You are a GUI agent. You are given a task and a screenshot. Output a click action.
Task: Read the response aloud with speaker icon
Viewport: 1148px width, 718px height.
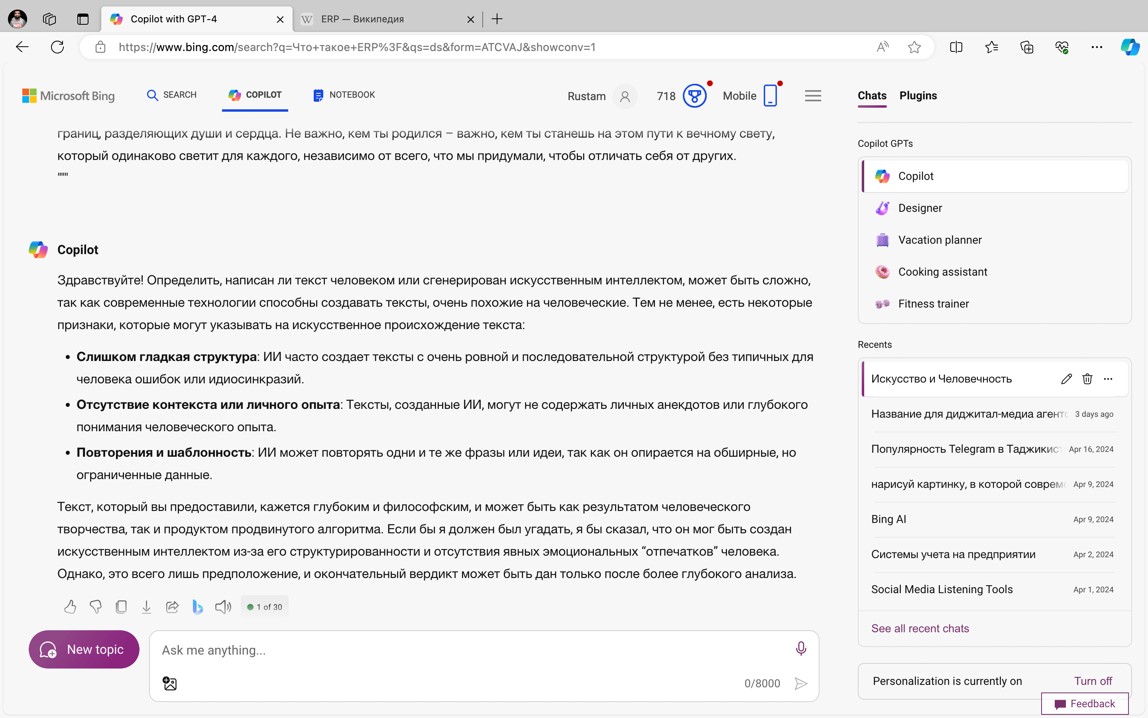point(223,606)
